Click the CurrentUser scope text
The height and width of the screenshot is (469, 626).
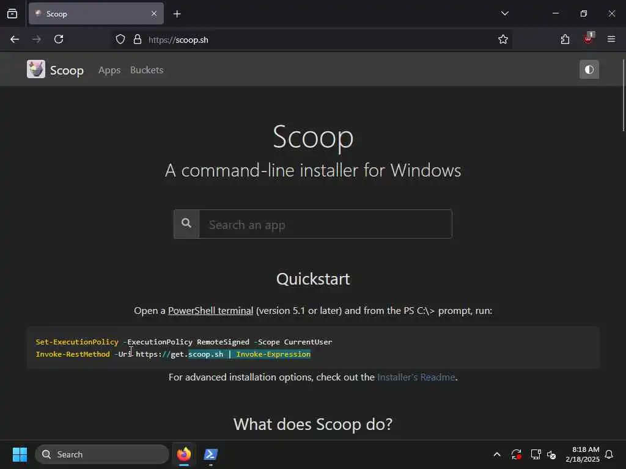coord(308,342)
